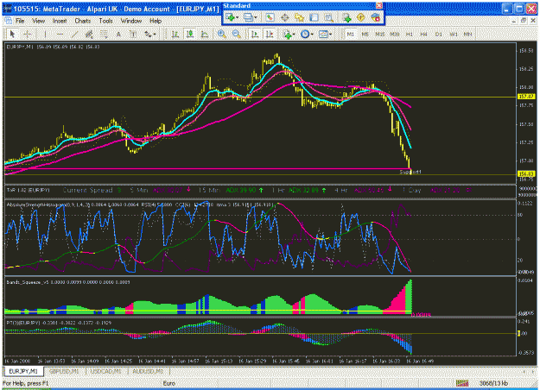This screenshot has width=540, height=390.
Task: Select the Crosshair tool
Action: click(x=28, y=34)
